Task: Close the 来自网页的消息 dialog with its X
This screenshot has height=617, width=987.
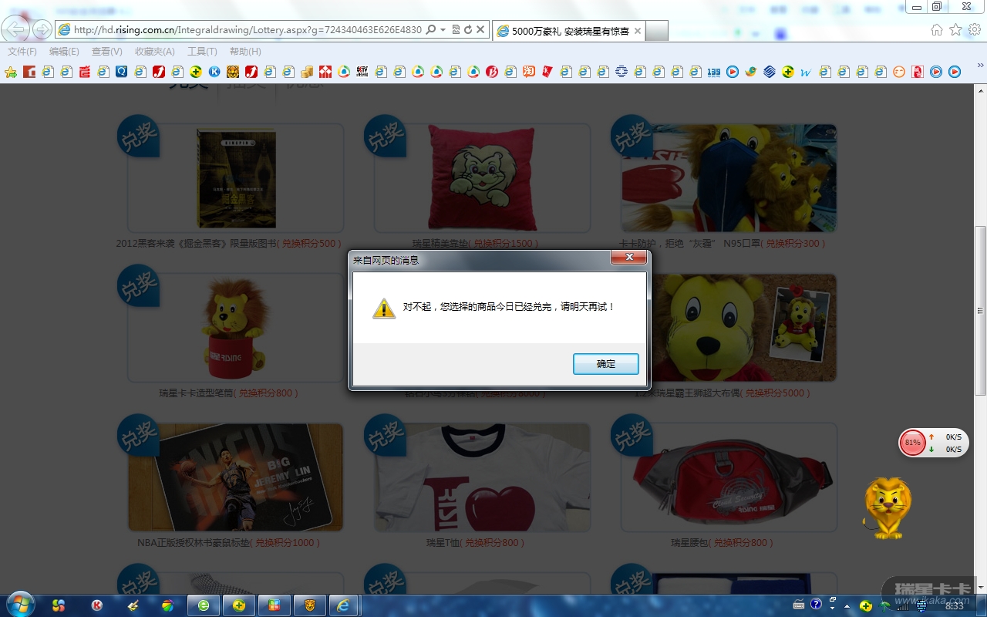Action: click(629, 258)
